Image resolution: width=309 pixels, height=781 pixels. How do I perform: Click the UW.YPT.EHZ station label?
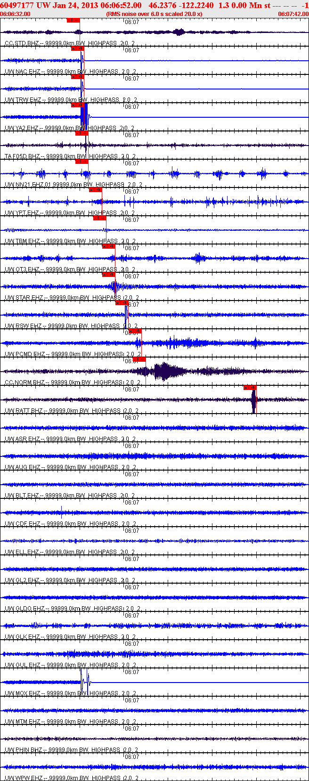70,213
